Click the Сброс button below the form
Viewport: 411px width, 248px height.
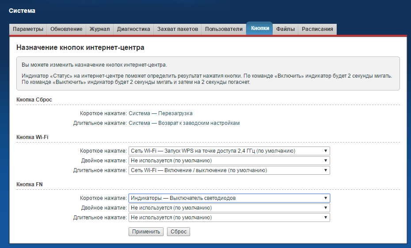(179, 232)
